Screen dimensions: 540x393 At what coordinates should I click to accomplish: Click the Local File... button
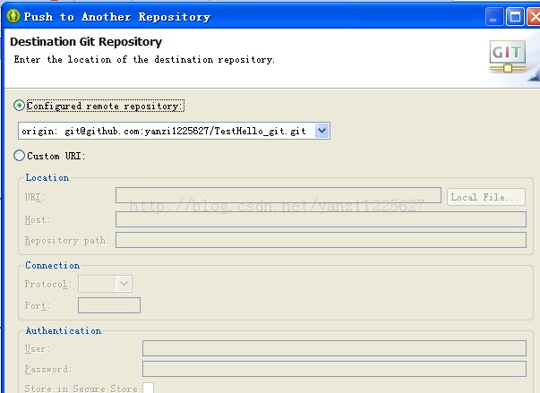(x=486, y=197)
